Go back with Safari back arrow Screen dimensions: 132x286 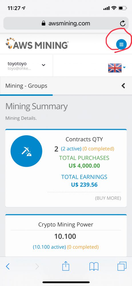[8, 267]
